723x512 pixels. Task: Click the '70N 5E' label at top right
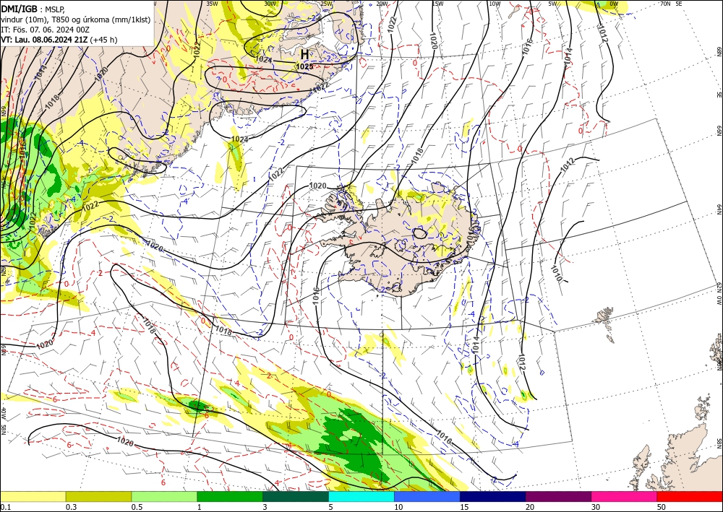(x=672, y=4)
